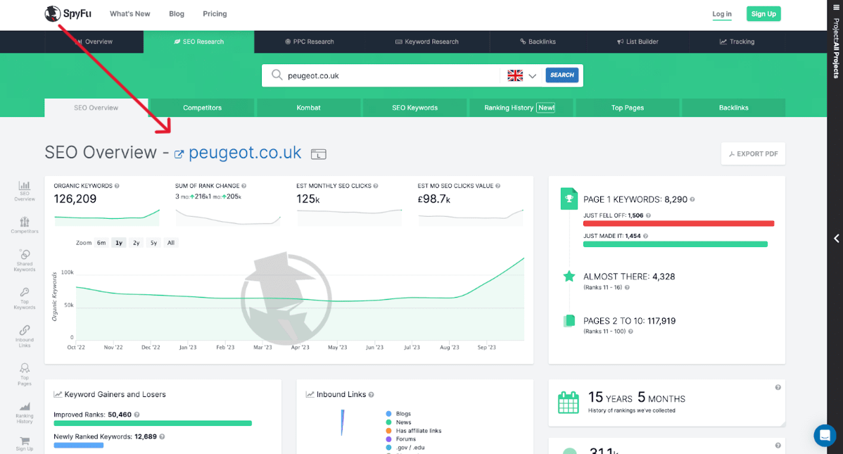Open the Tracking tab

point(737,42)
